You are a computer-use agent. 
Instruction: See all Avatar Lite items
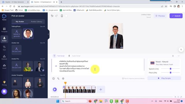pos(42,43)
